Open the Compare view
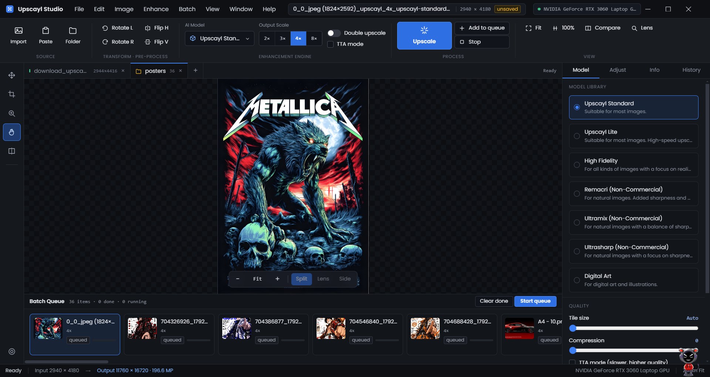Viewport: 710px width, 377px height. click(602, 28)
